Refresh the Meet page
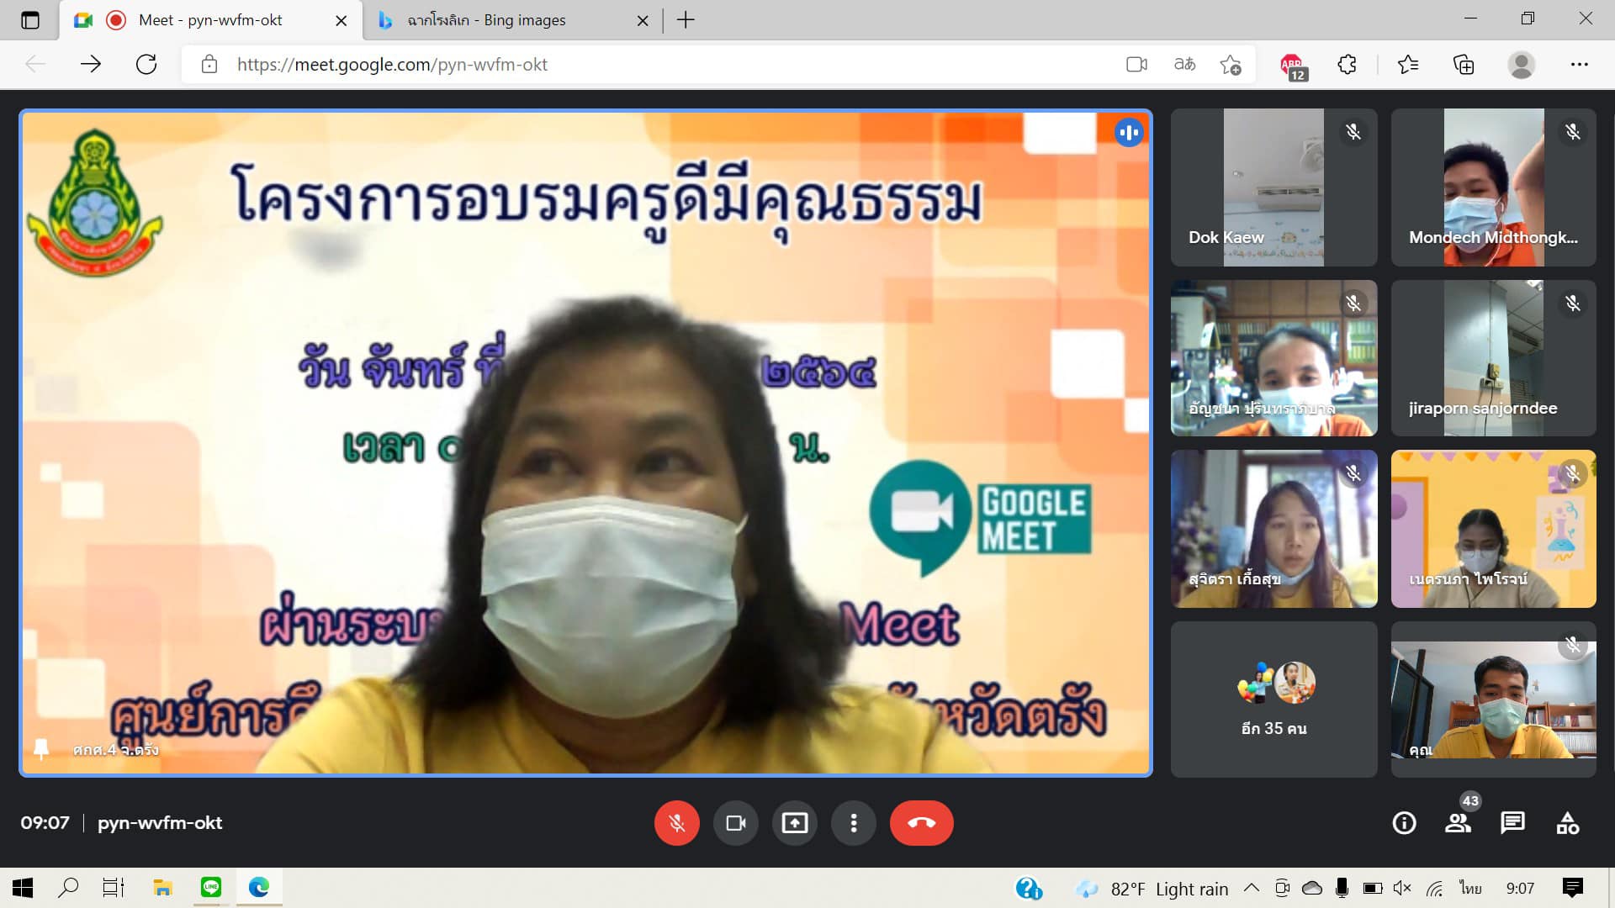The height and width of the screenshot is (908, 1615). point(146,64)
